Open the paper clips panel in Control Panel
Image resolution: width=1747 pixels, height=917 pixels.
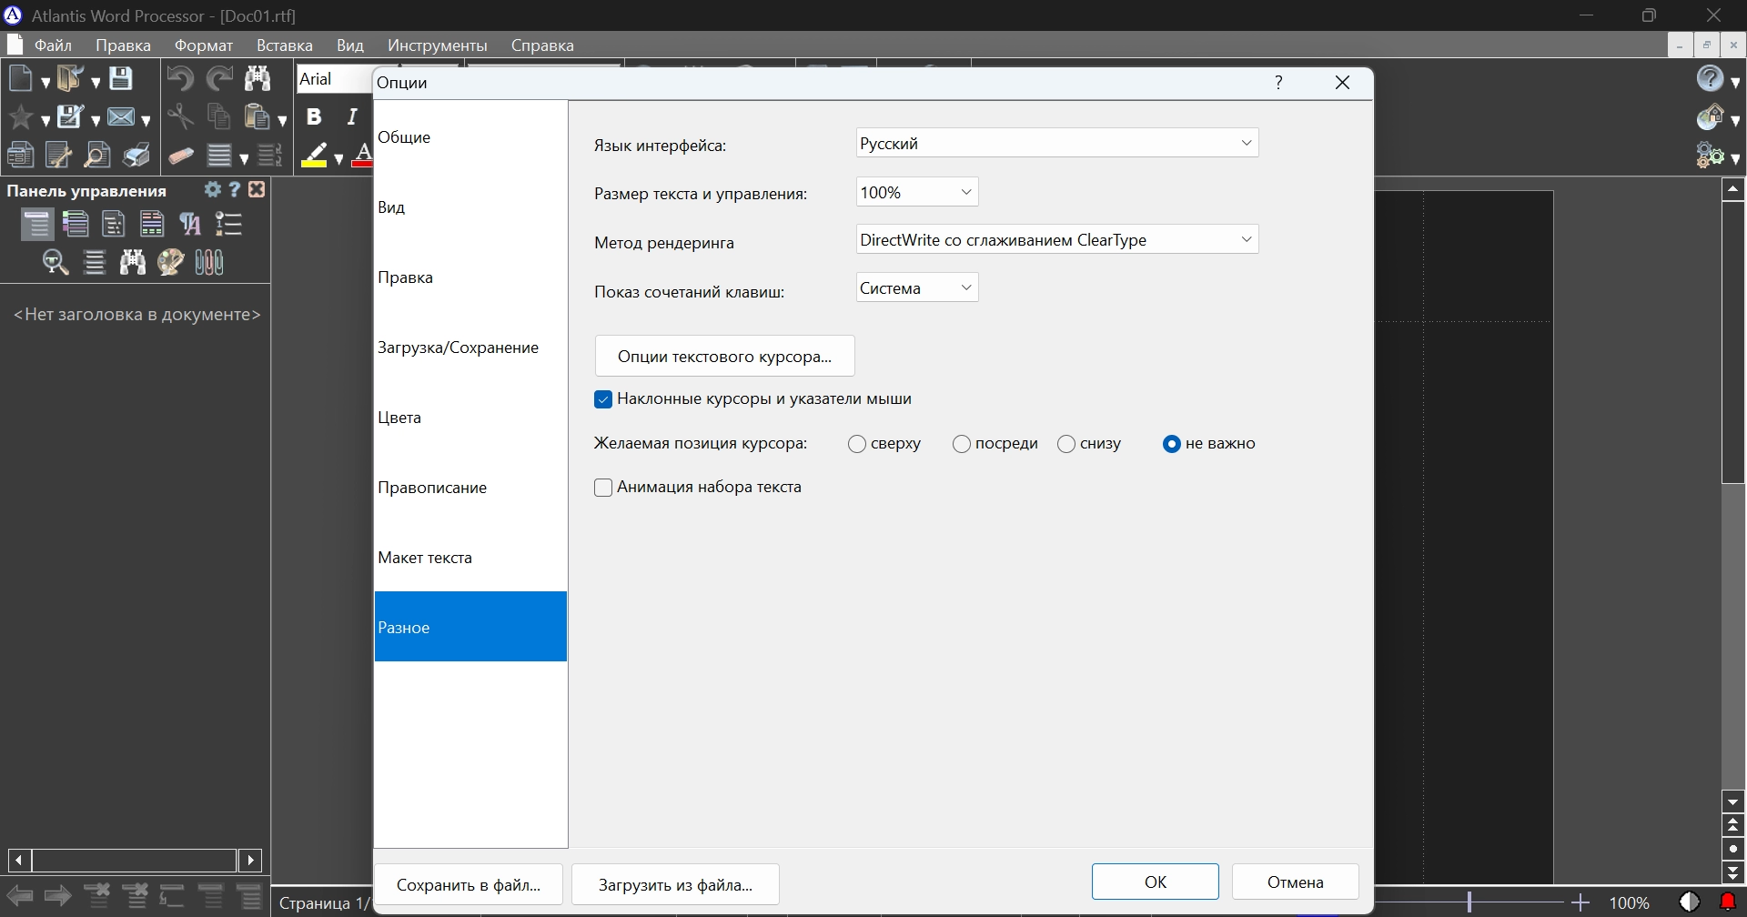coord(209,263)
